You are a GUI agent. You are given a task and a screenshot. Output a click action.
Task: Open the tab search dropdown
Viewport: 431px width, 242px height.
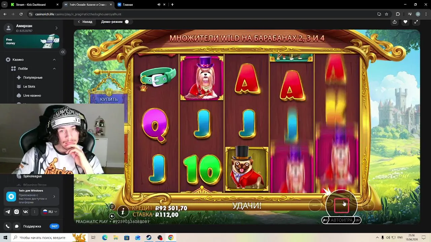(x=4, y=5)
